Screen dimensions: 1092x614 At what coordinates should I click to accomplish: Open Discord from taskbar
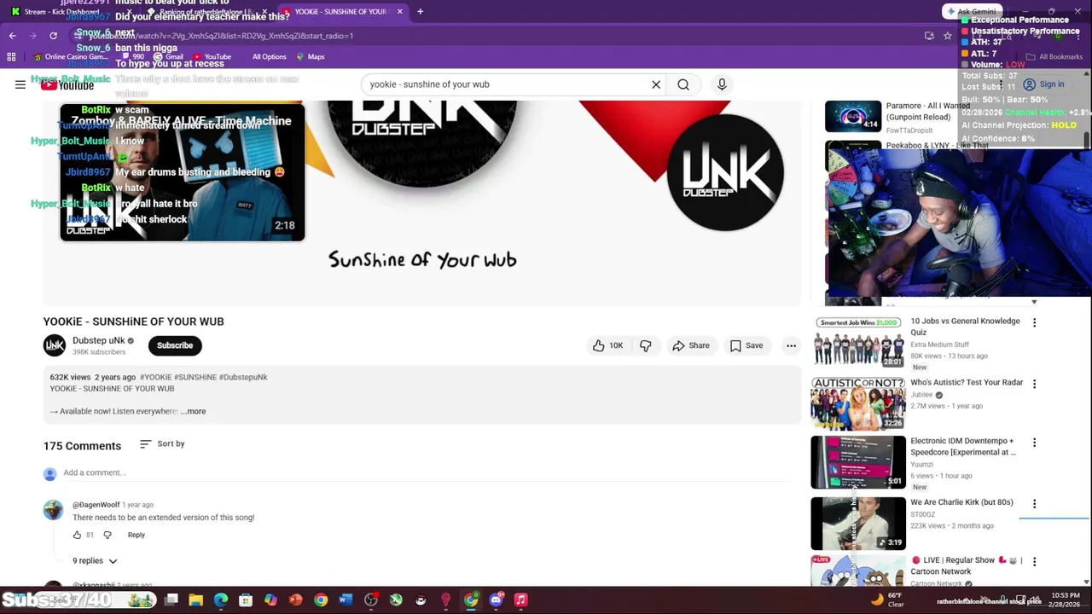coord(496,600)
